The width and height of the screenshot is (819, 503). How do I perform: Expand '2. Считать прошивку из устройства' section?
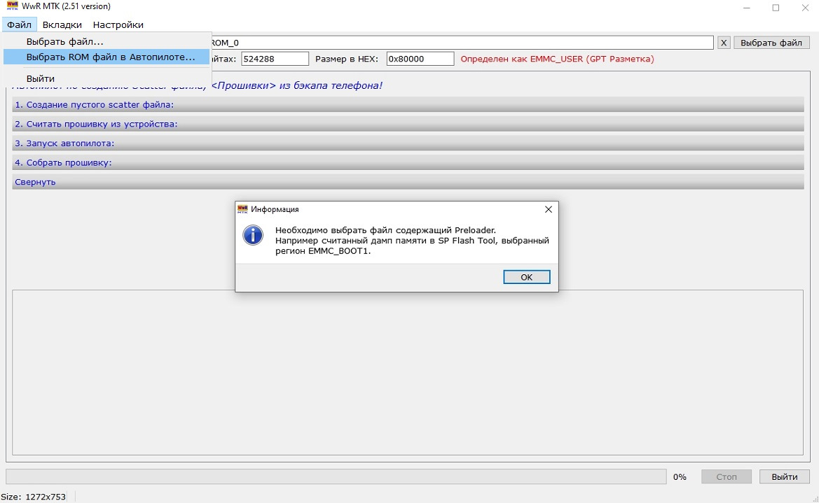[x=408, y=124]
